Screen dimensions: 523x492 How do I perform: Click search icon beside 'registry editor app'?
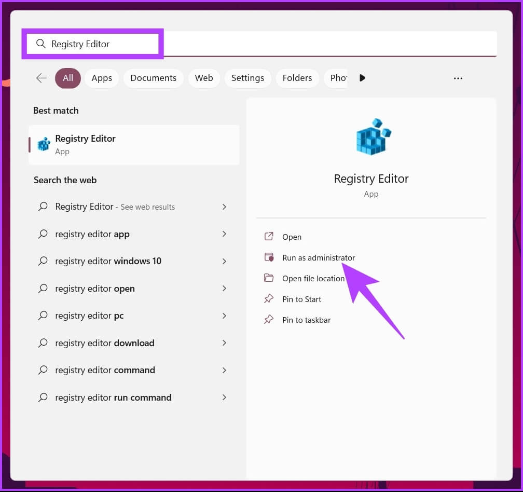coord(43,234)
